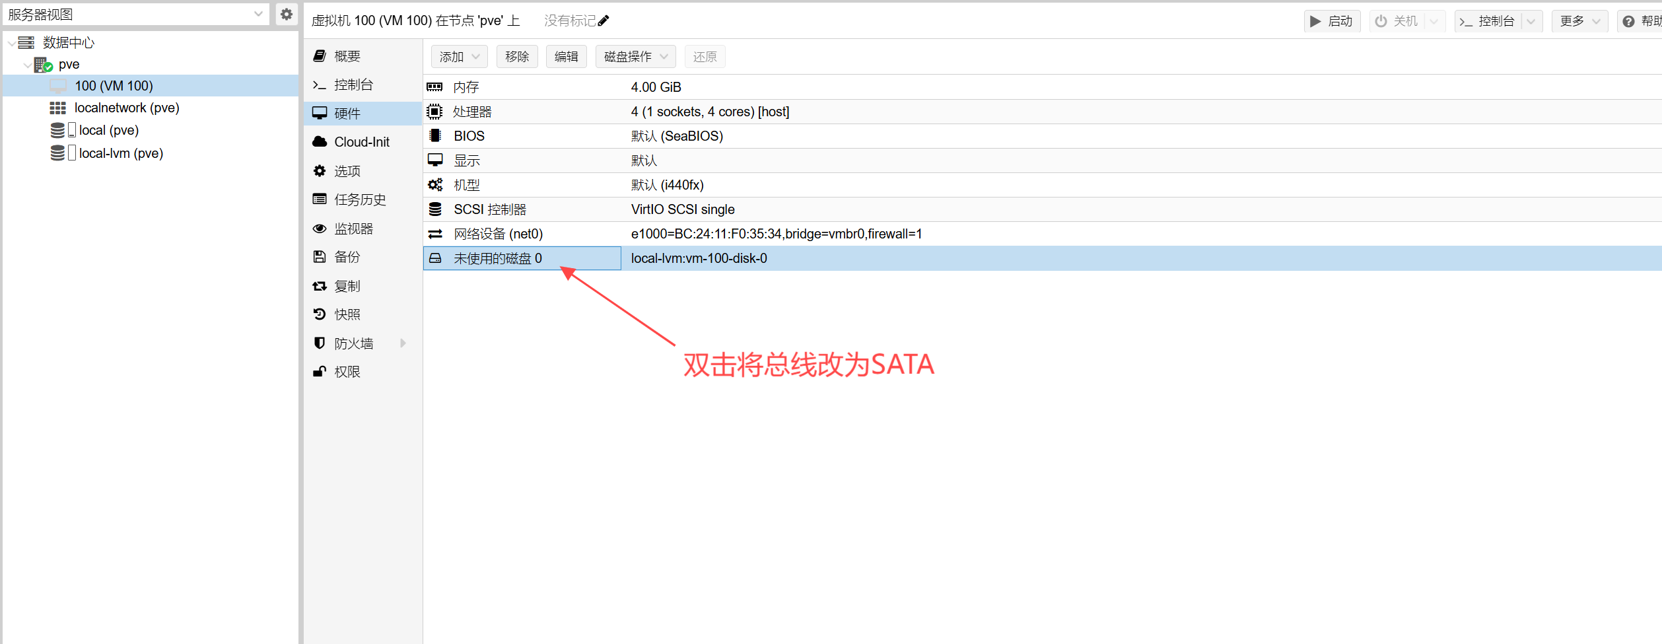Click the network device arrows icon
The width and height of the screenshot is (1662, 644).
[434, 234]
